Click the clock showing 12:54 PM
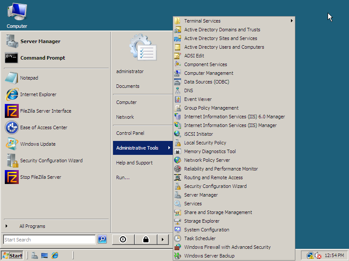The width and height of the screenshot is (349, 261). (334, 255)
